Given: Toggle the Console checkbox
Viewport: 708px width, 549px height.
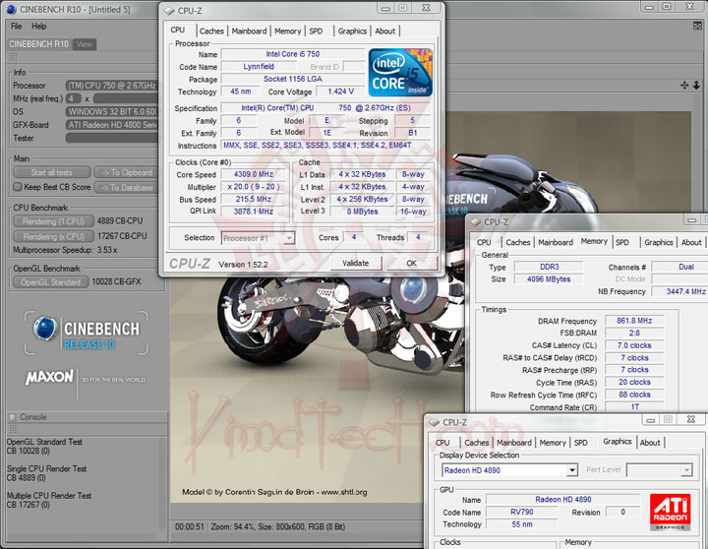Looking at the screenshot, I should pos(14,417).
